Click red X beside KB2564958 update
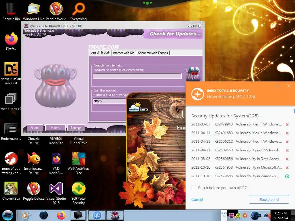 pos(287,168)
